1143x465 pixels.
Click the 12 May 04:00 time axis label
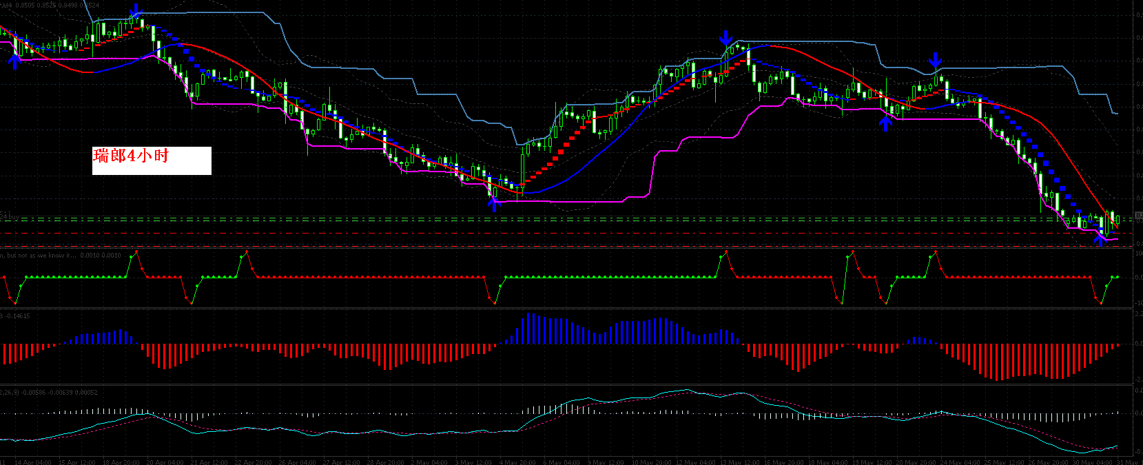tap(696, 462)
